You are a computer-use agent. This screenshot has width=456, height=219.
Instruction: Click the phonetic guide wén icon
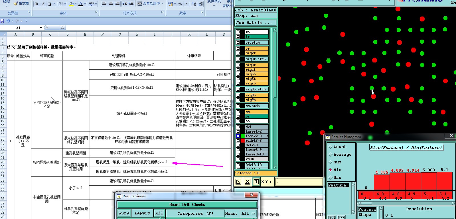point(91,4)
